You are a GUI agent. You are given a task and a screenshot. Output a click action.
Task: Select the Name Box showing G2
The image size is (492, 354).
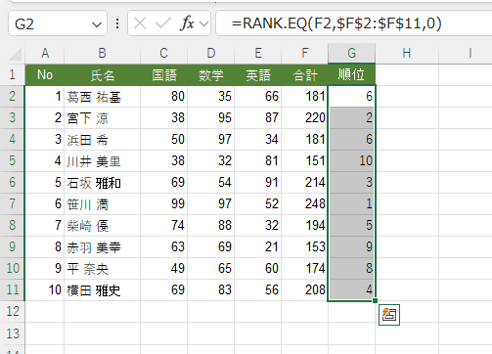58,23
